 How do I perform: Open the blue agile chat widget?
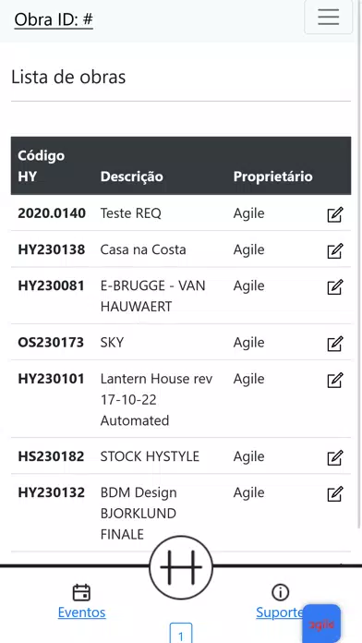pyautogui.click(x=321, y=624)
